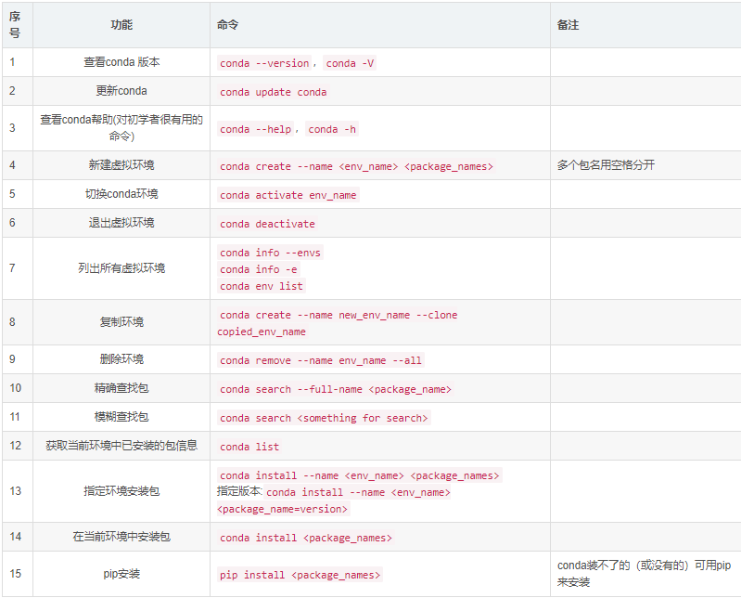Screen dimensions: 741x598
Task: Select 'conda remove --name env_name --all'
Action: (x=321, y=360)
